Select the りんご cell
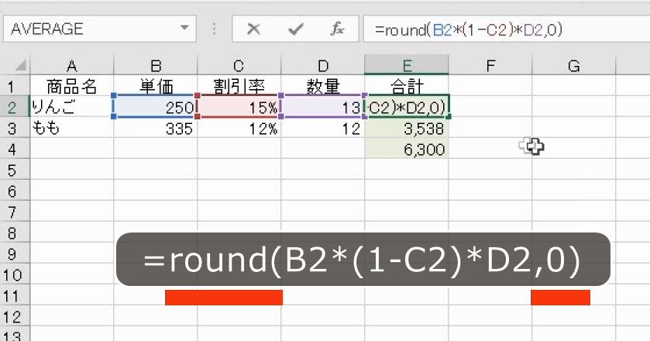Image resolution: width=650 pixels, height=341 pixels. [72, 107]
